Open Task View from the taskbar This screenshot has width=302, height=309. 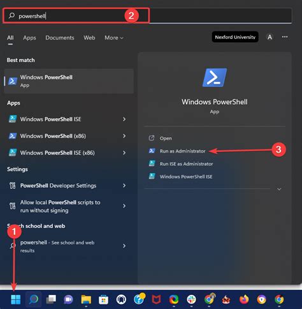click(51, 299)
